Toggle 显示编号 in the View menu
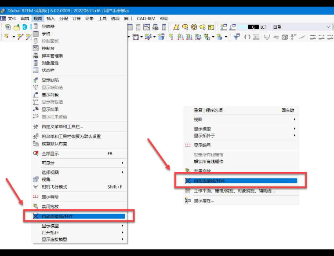The image size is (334, 256). (x=80, y=197)
